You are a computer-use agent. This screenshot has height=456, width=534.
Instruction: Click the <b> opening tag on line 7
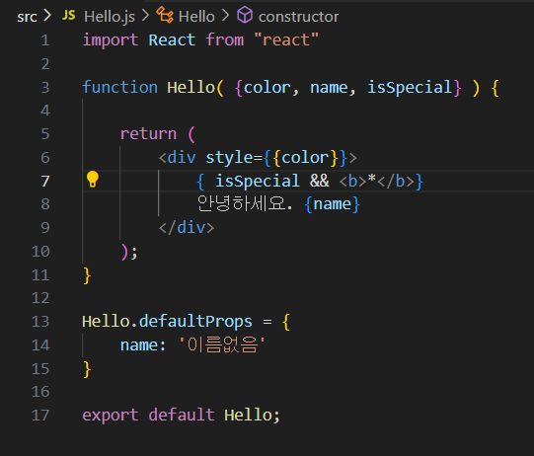click(x=352, y=181)
